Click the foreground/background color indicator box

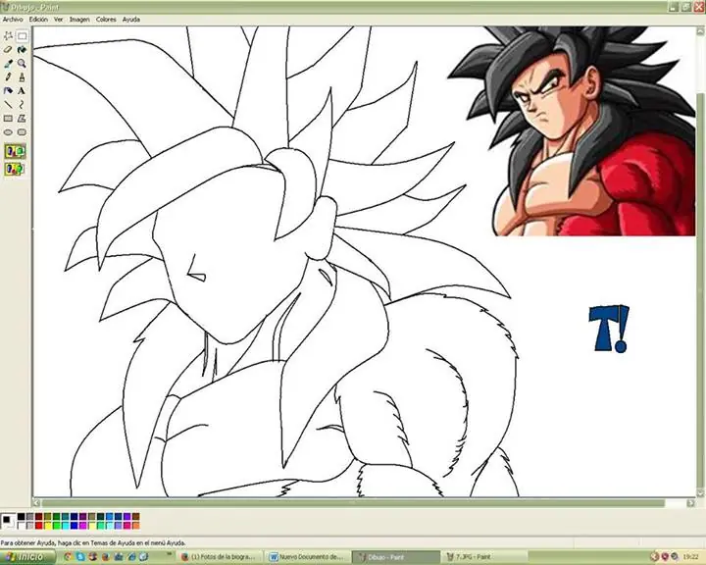click(8, 521)
